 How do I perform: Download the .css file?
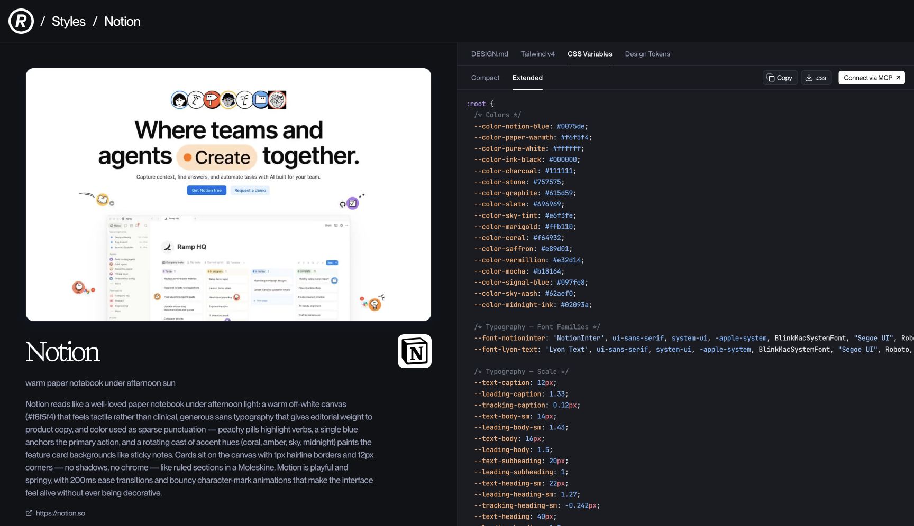coord(816,78)
